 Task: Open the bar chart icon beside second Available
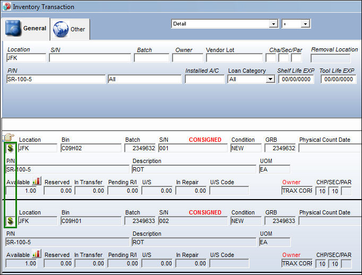click(37, 254)
